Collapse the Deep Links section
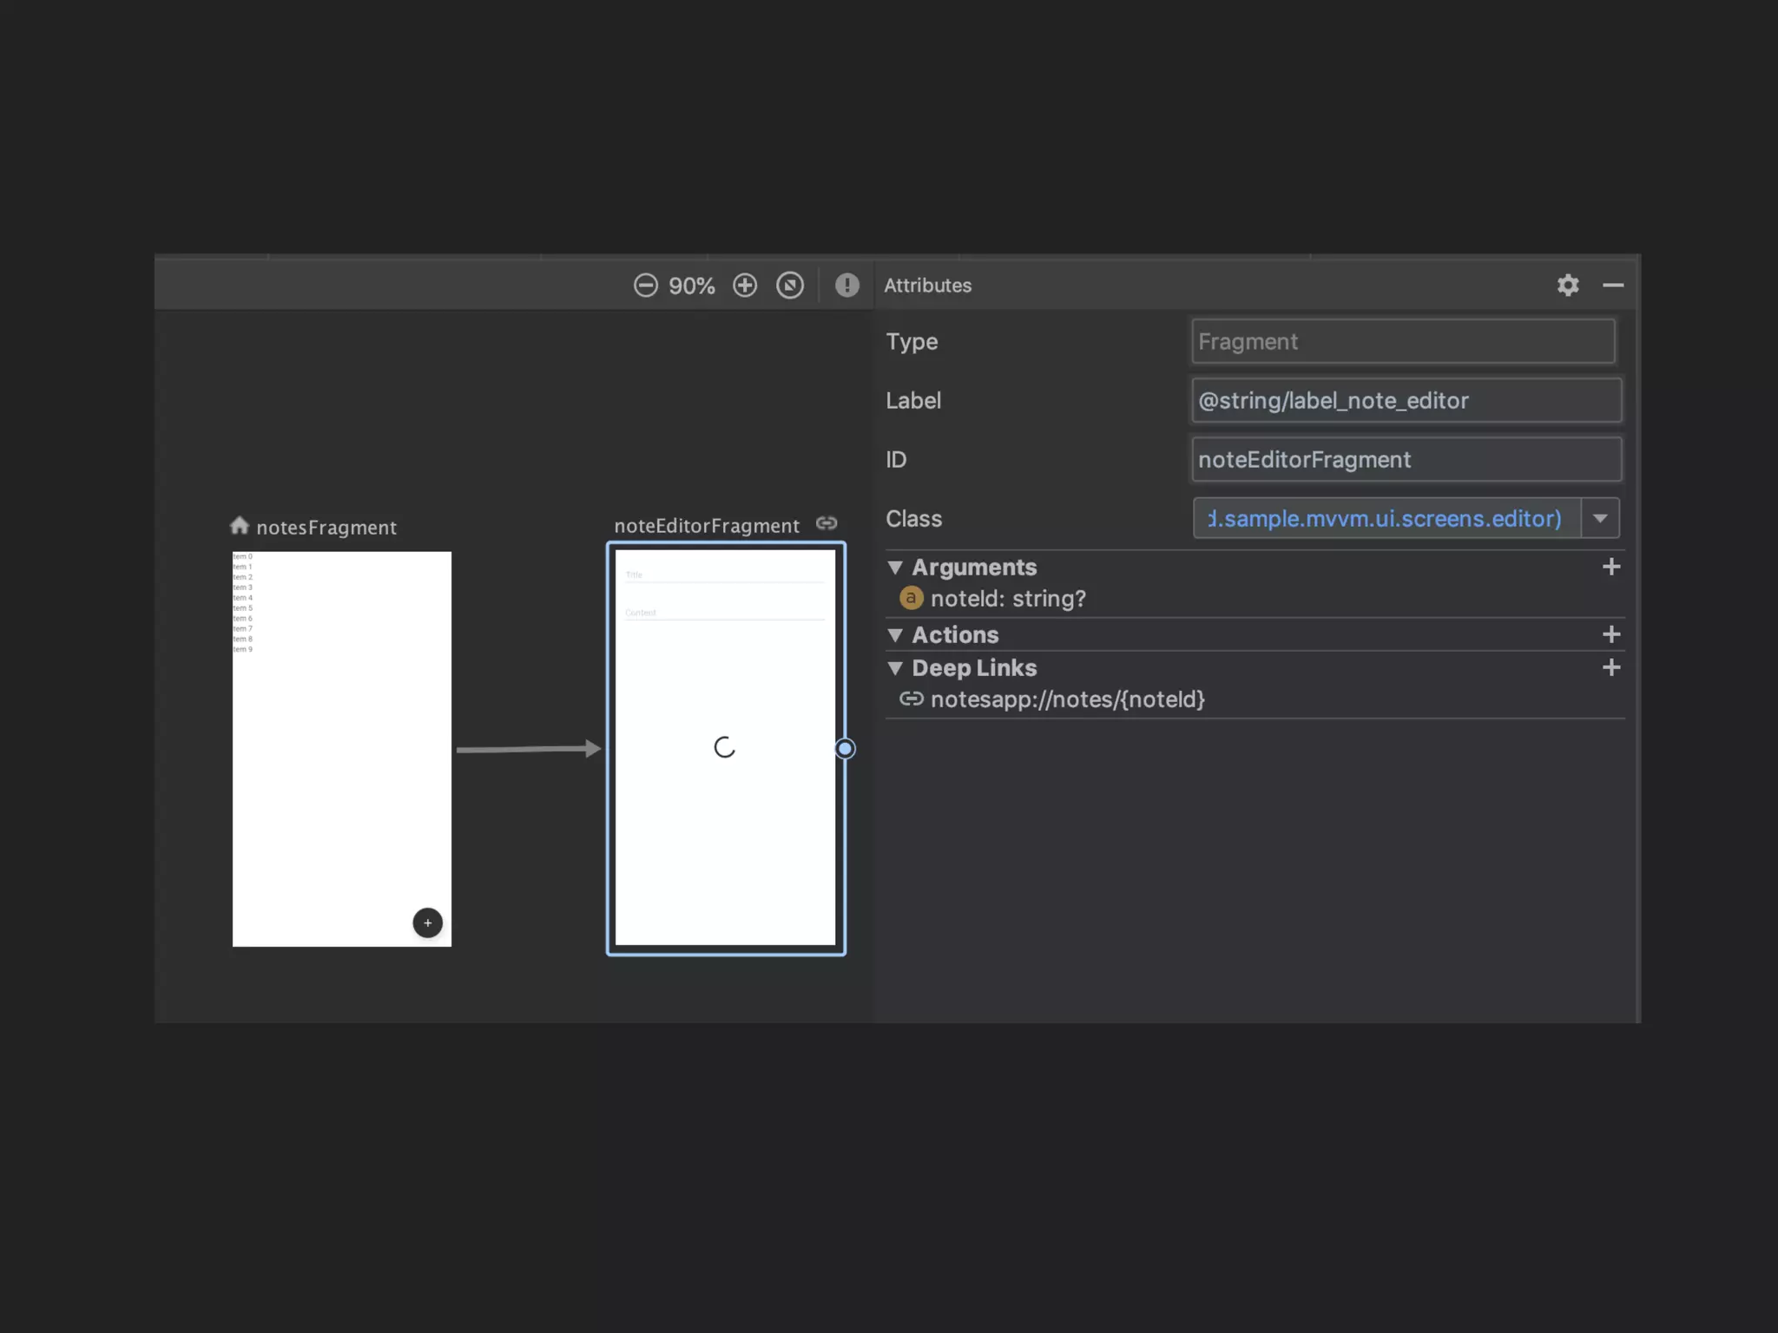This screenshot has width=1778, height=1333. click(x=895, y=668)
